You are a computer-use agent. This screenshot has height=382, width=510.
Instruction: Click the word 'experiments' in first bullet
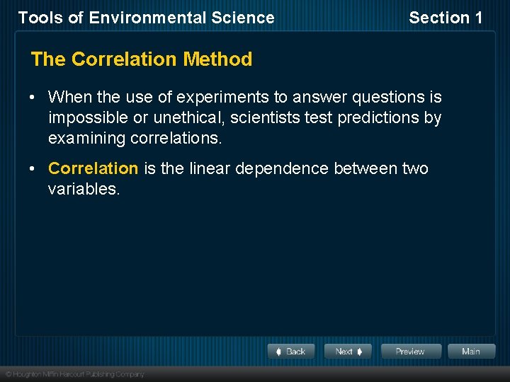pyautogui.click(x=222, y=98)
